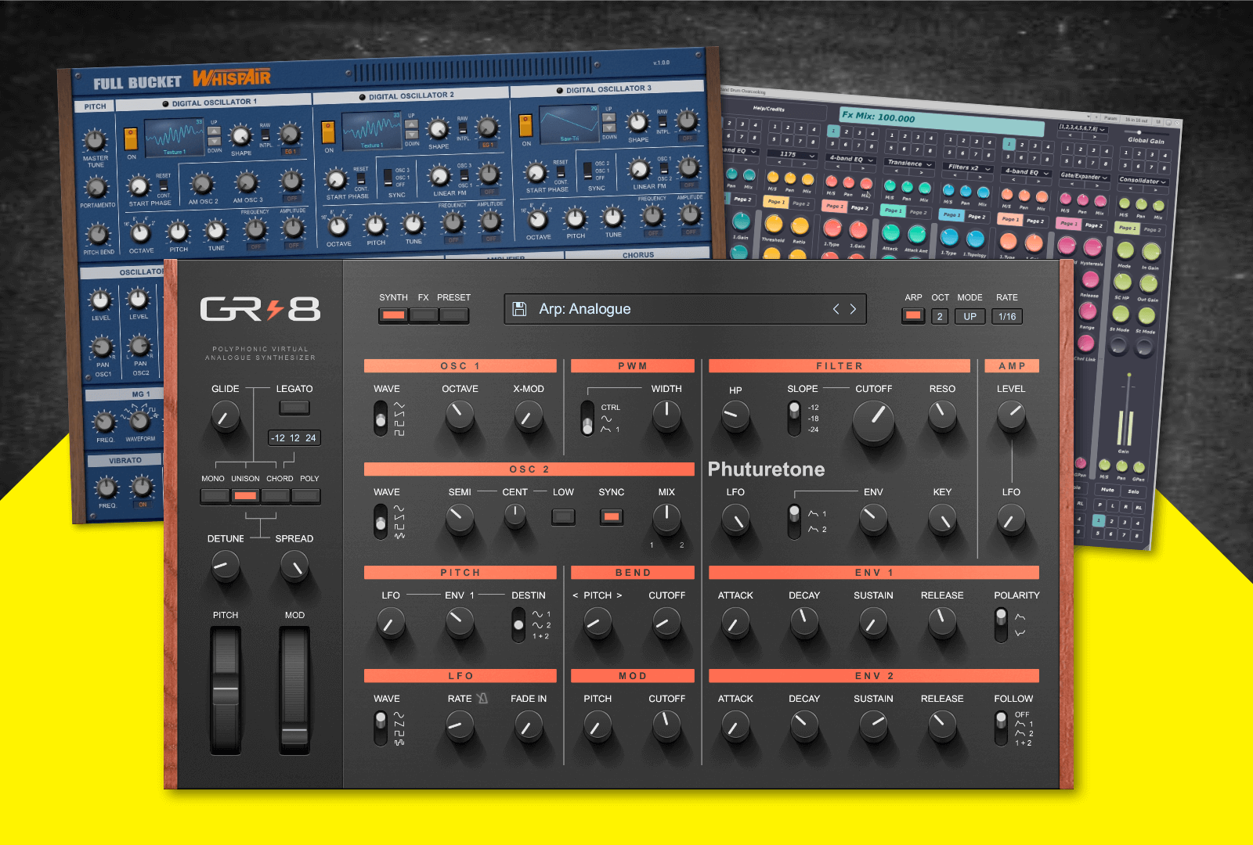Flip the ENV 1 POLARITY switch

(x=1001, y=625)
